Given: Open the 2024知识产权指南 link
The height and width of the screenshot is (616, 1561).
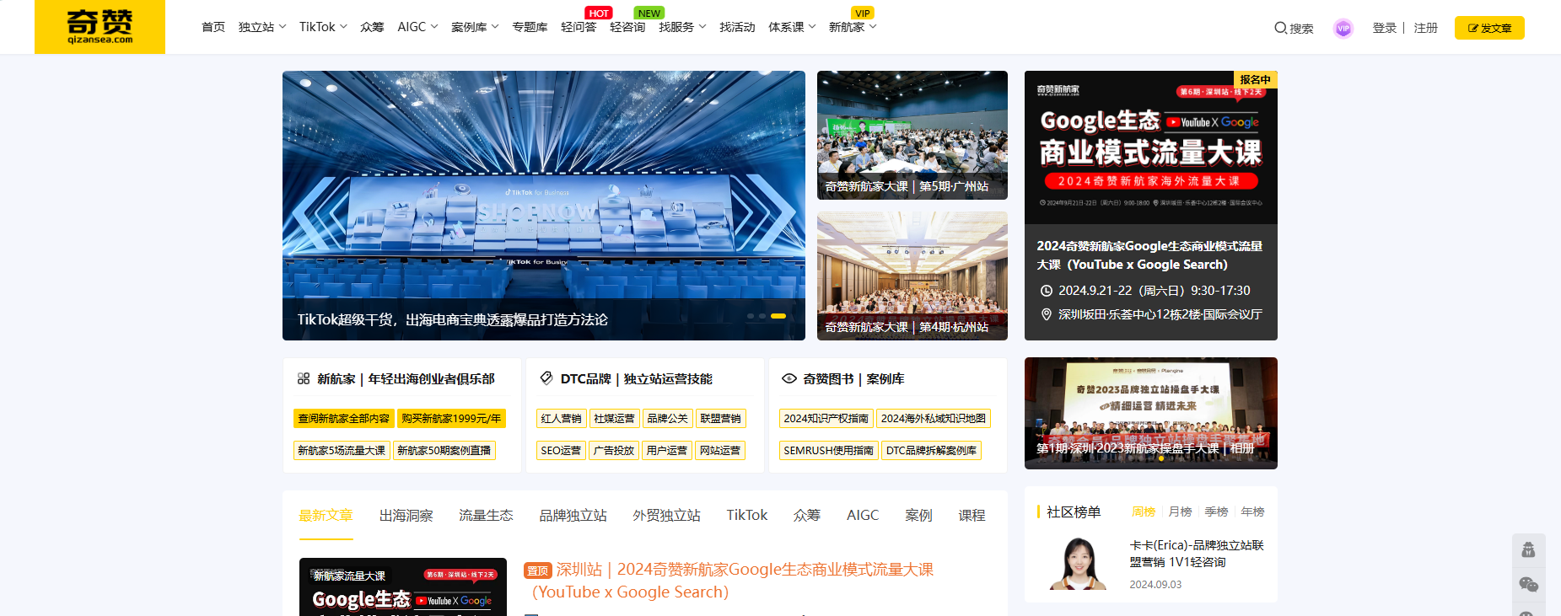Looking at the screenshot, I should (x=826, y=418).
